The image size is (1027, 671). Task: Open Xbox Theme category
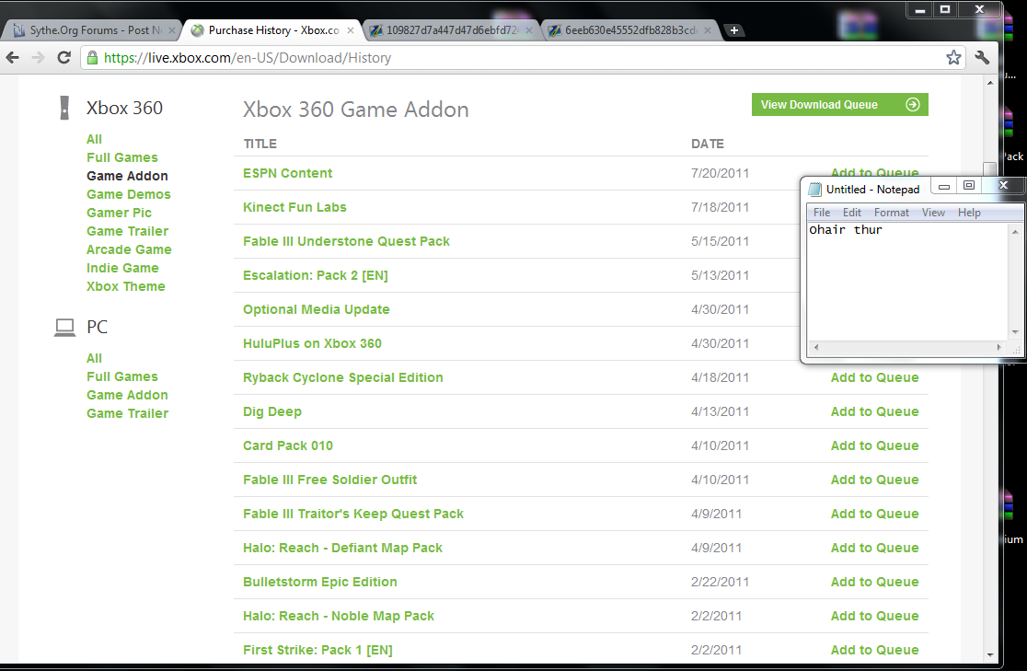pyautogui.click(x=126, y=285)
